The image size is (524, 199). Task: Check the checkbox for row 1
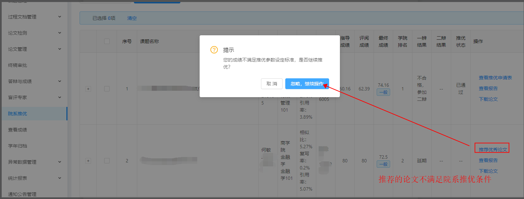point(107,89)
